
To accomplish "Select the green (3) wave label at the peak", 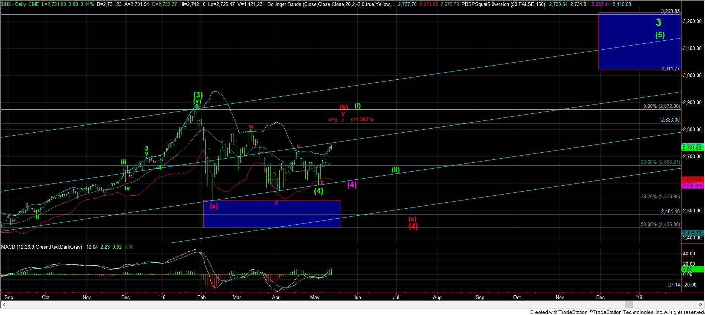I will pos(197,95).
